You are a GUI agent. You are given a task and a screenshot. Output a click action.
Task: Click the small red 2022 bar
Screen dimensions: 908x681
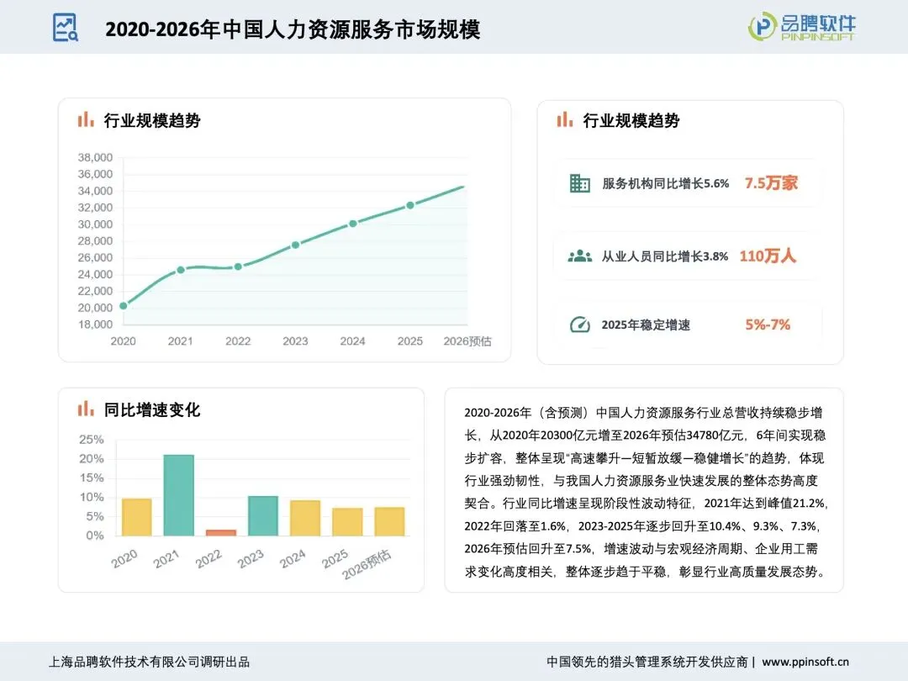(x=221, y=533)
